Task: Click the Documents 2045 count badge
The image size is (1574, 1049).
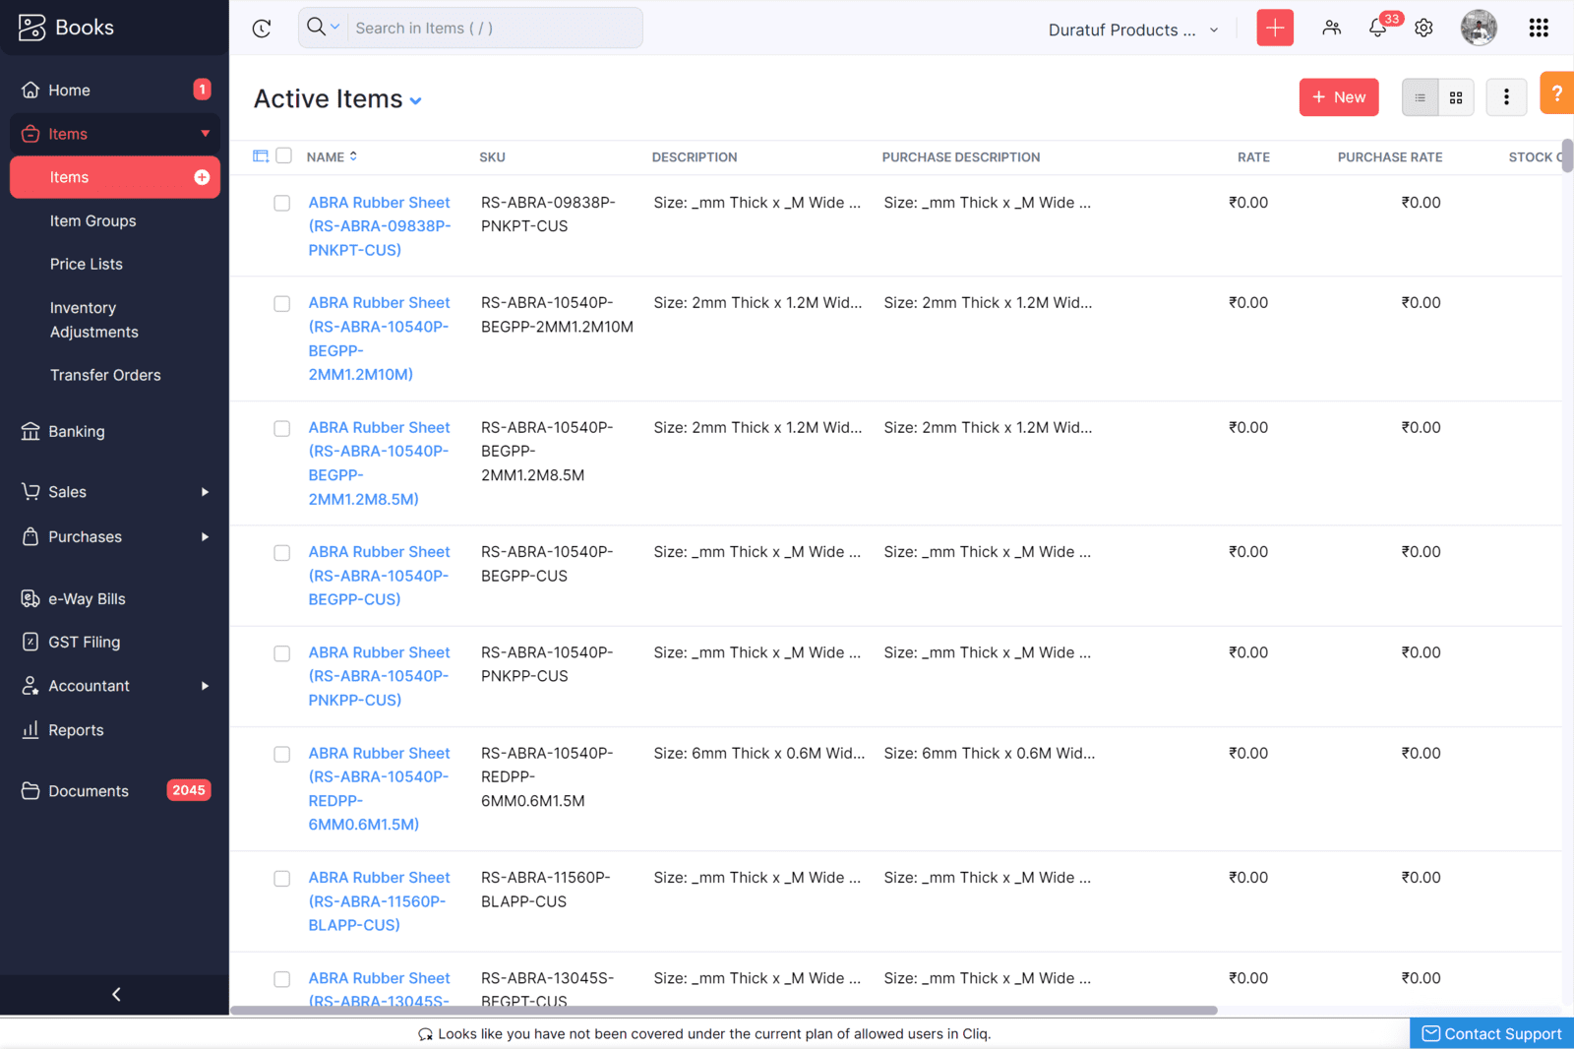Action: pyautogui.click(x=189, y=790)
